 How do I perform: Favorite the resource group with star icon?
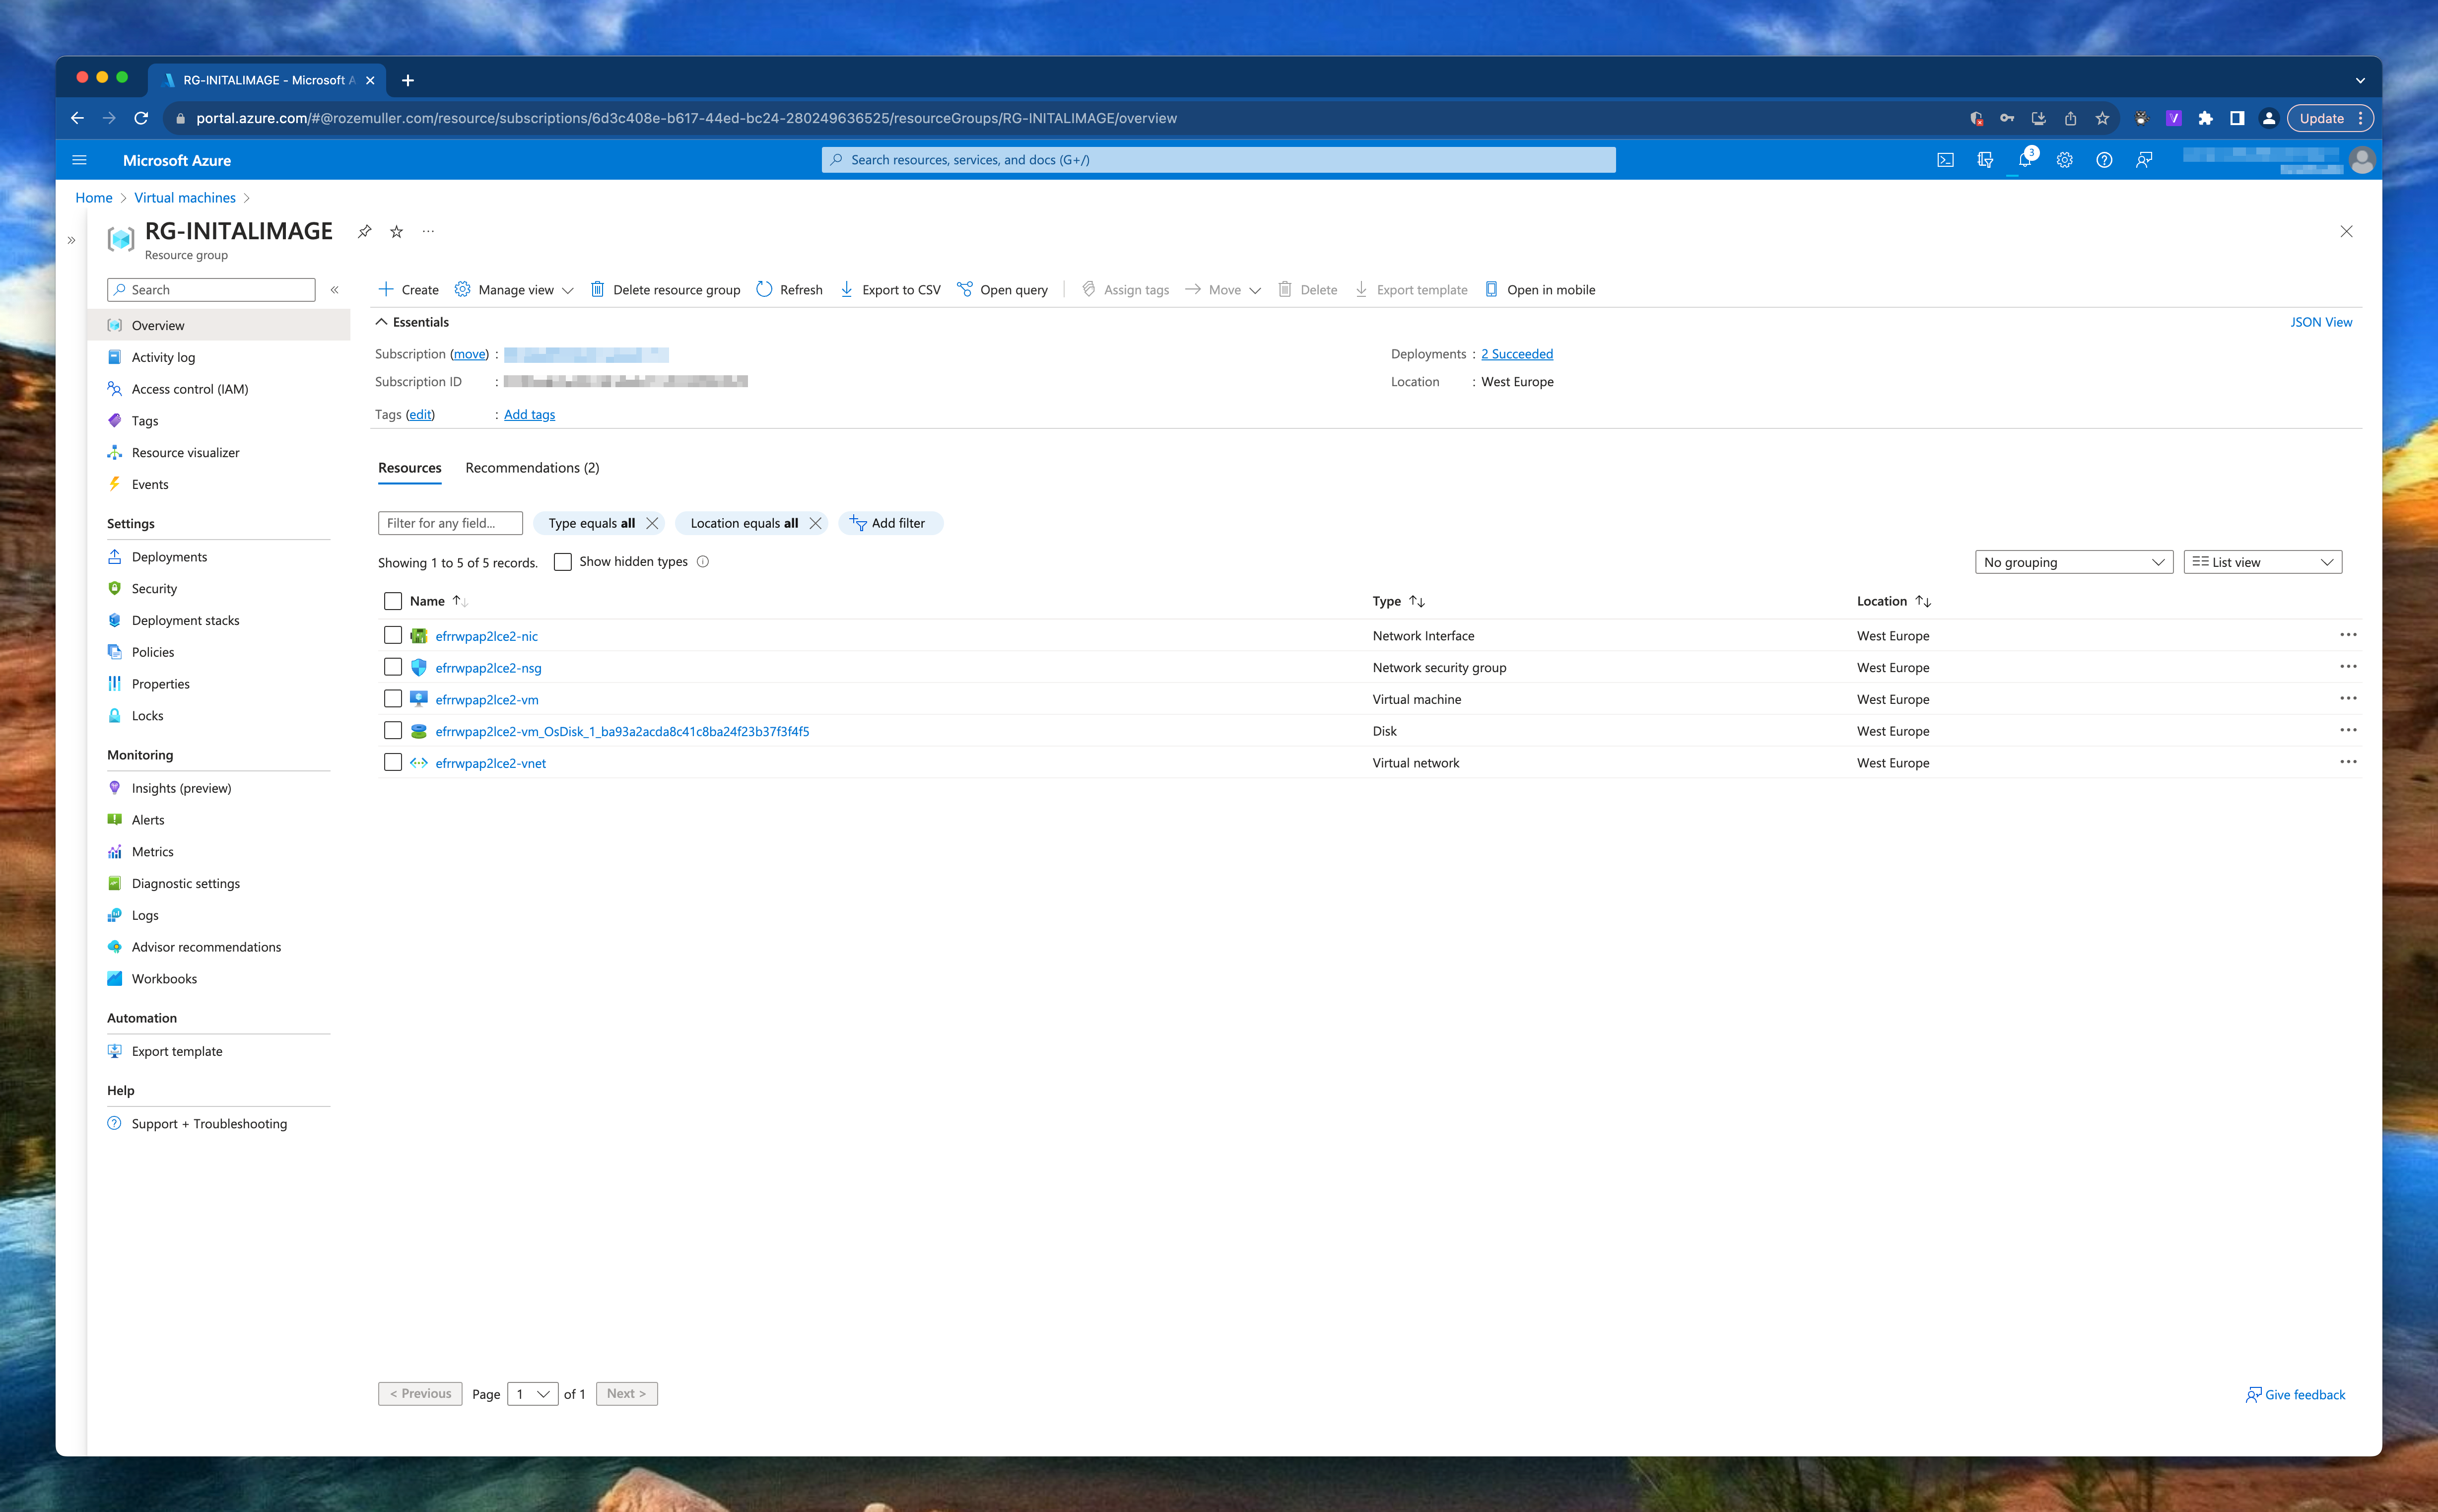click(397, 232)
